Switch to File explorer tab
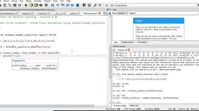199x111 pixels. [142, 42]
